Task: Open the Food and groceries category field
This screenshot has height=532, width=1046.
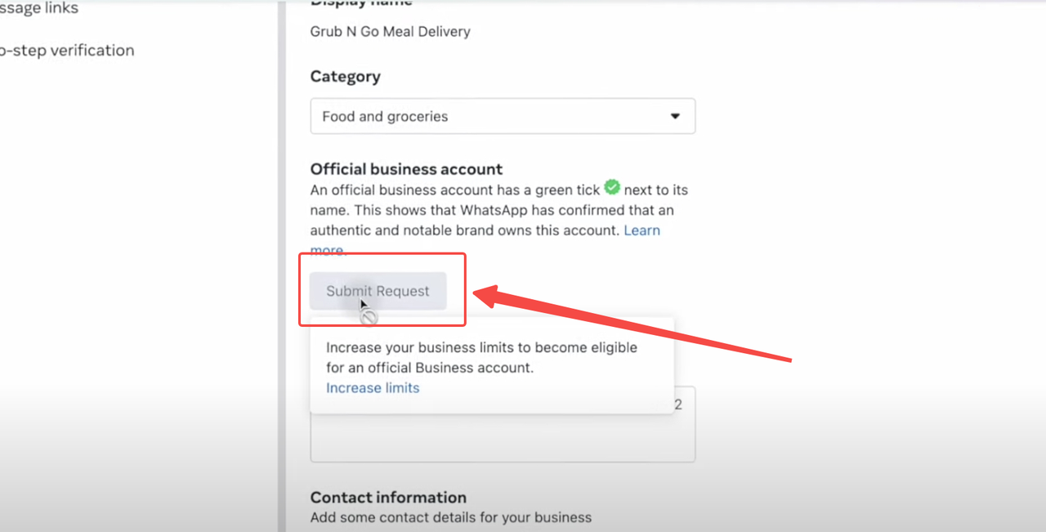Action: 490,116
